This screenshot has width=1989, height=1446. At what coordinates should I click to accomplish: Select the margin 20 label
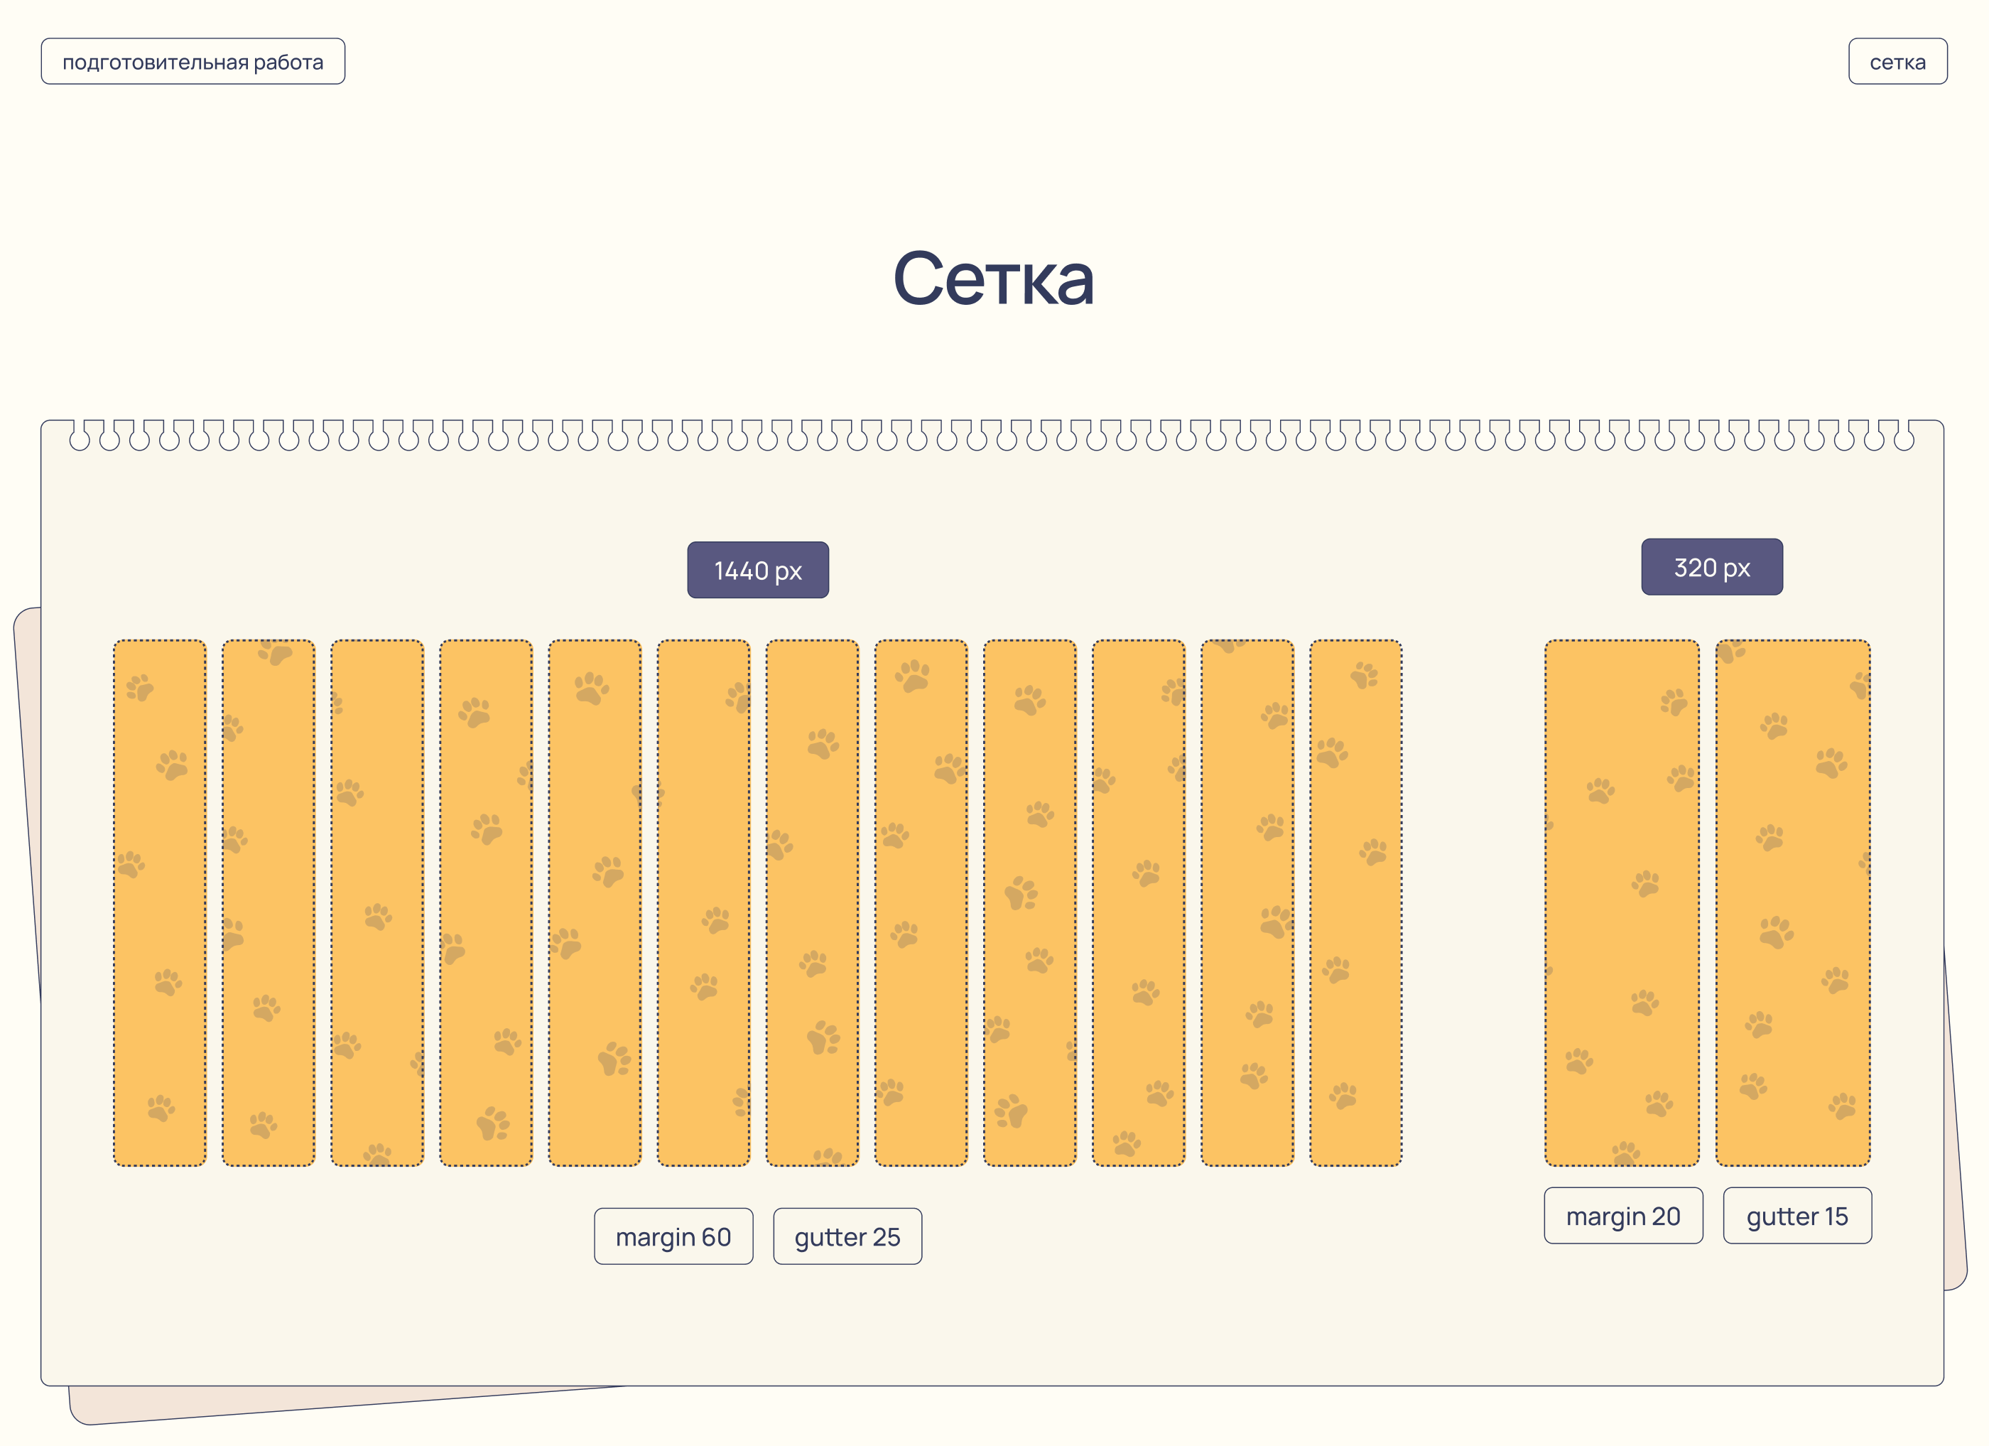1622,1215
